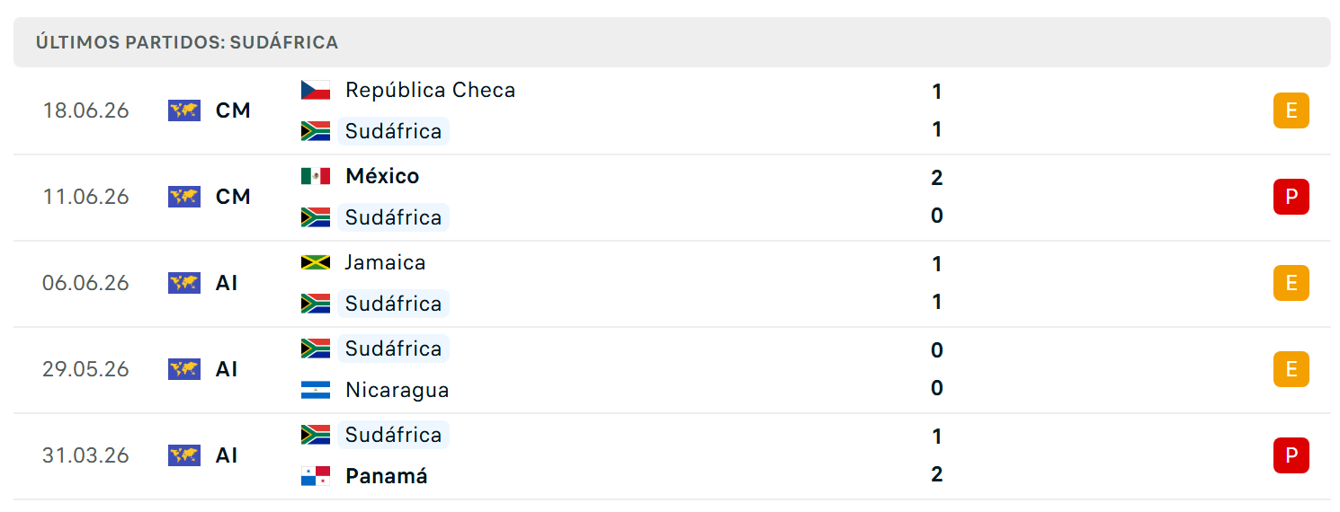The image size is (1340, 512).
Task: Click the red P badge for the Mexico match
Action: click(1291, 197)
